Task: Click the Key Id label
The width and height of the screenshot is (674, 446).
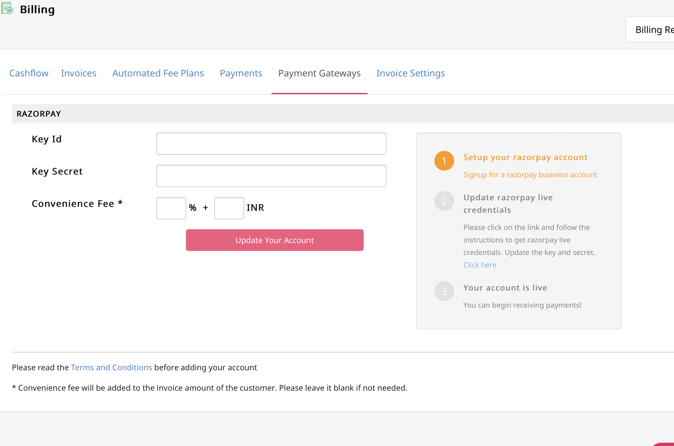Action: point(47,139)
